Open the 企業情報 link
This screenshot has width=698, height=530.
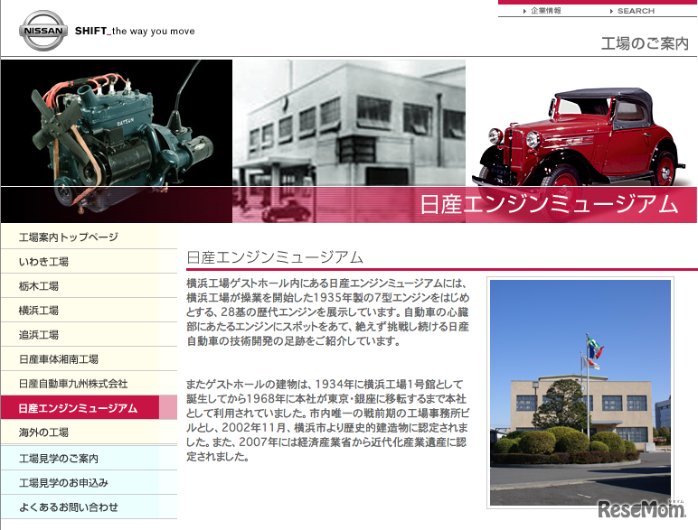(x=546, y=11)
